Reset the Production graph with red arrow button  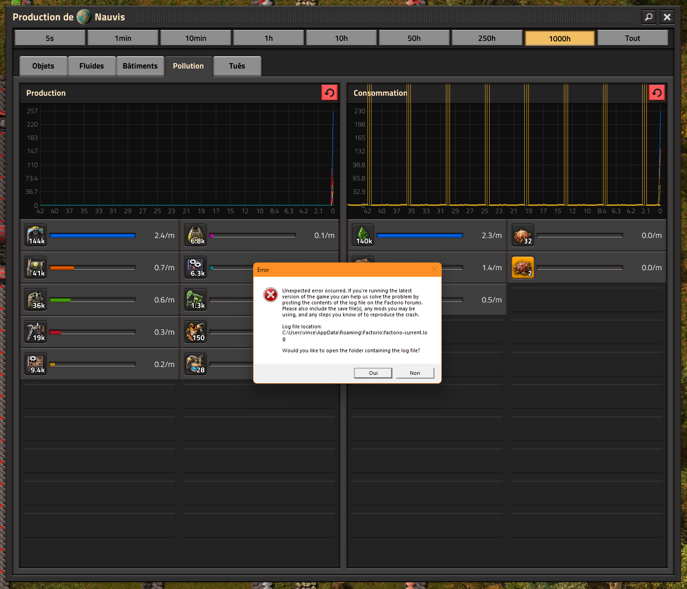pyautogui.click(x=329, y=93)
